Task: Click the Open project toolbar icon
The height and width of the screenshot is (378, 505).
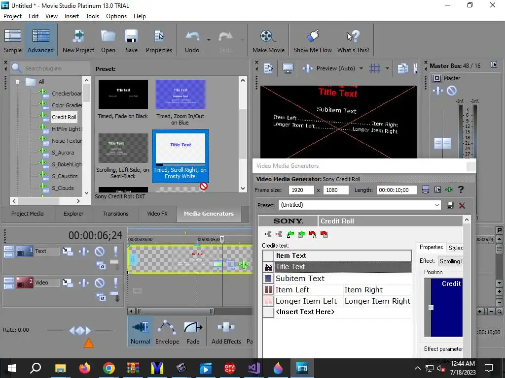Action: 108,41
